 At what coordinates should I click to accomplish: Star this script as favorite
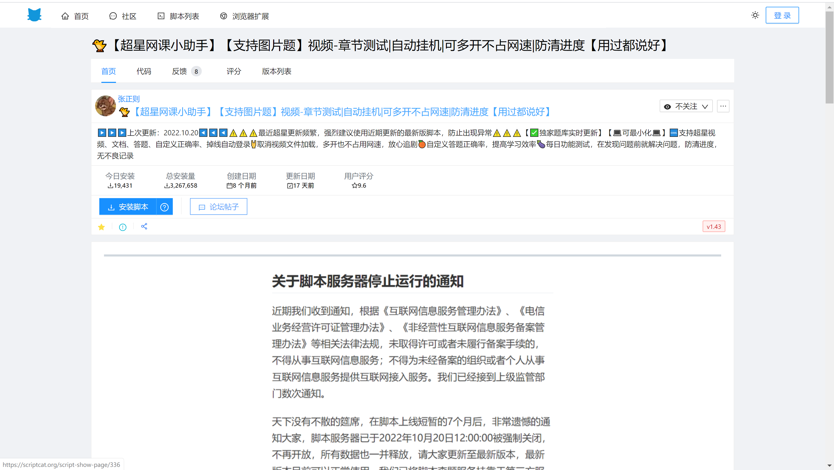101,227
